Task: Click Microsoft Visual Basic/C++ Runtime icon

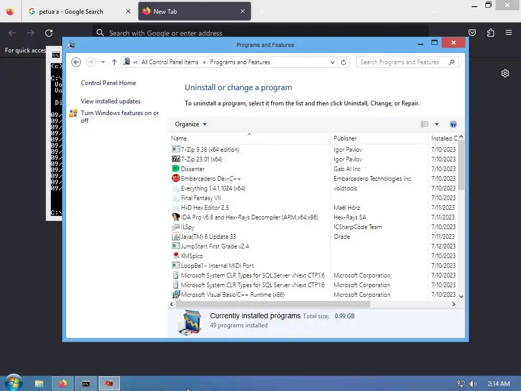Action: click(x=176, y=294)
